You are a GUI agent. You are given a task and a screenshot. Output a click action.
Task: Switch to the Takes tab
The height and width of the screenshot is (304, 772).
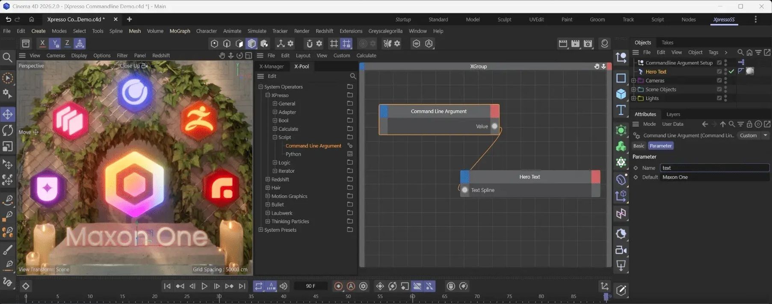[x=667, y=42]
